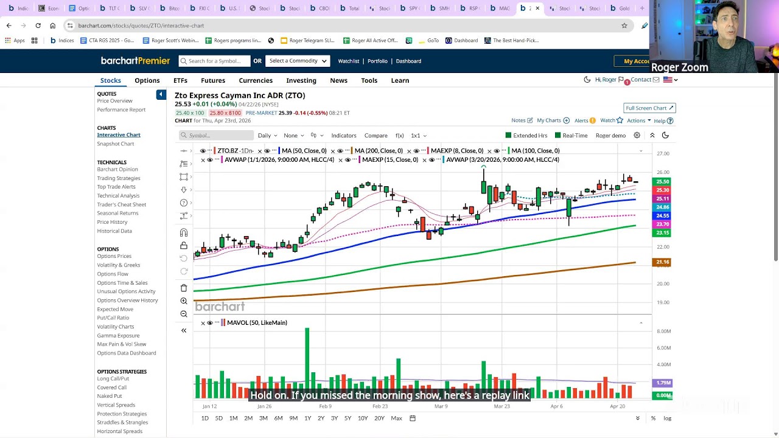Image resolution: width=779 pixels, height=438 pixels.
Task: Open the Futures menu tab
Action: coord(213,80)
